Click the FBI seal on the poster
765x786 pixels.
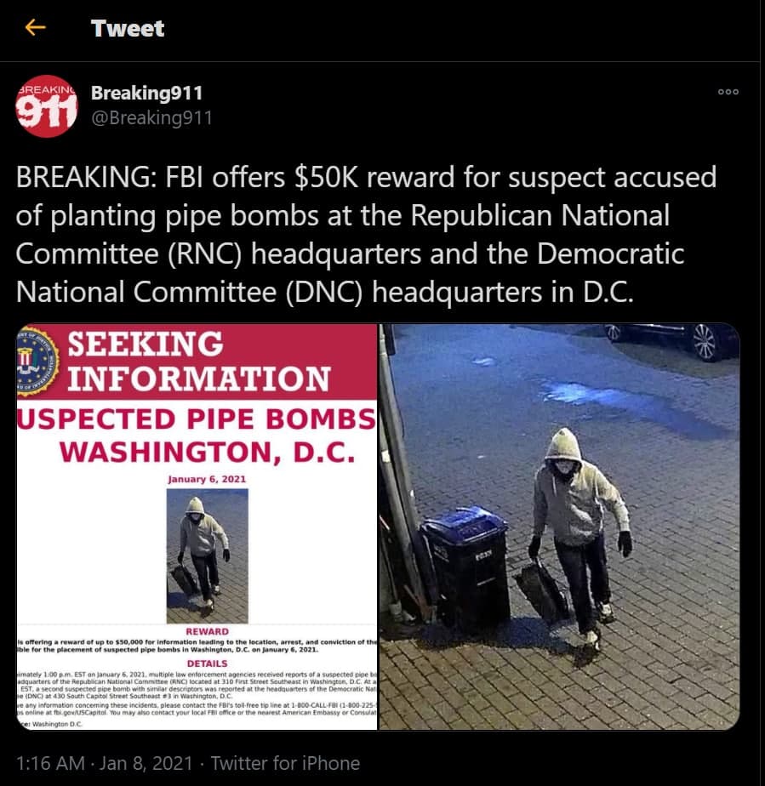(37, 362)
